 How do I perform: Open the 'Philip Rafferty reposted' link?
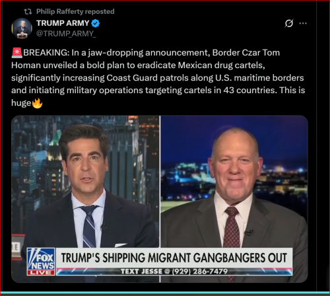(x=75, y=11)
